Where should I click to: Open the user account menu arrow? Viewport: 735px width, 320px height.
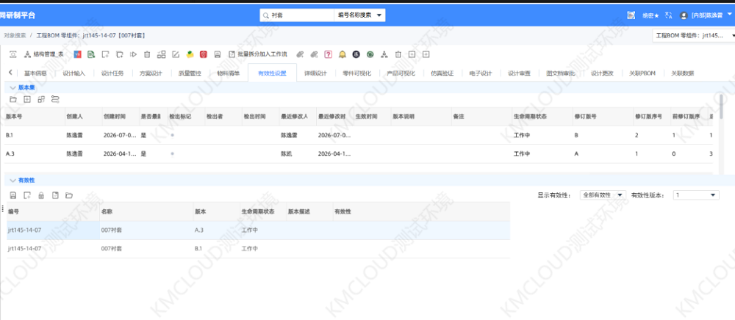[729, 15]
